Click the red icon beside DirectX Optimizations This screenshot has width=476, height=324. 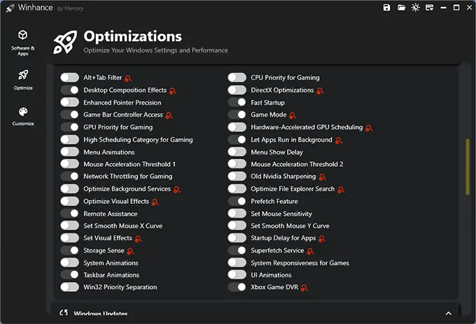click(320, 91)
